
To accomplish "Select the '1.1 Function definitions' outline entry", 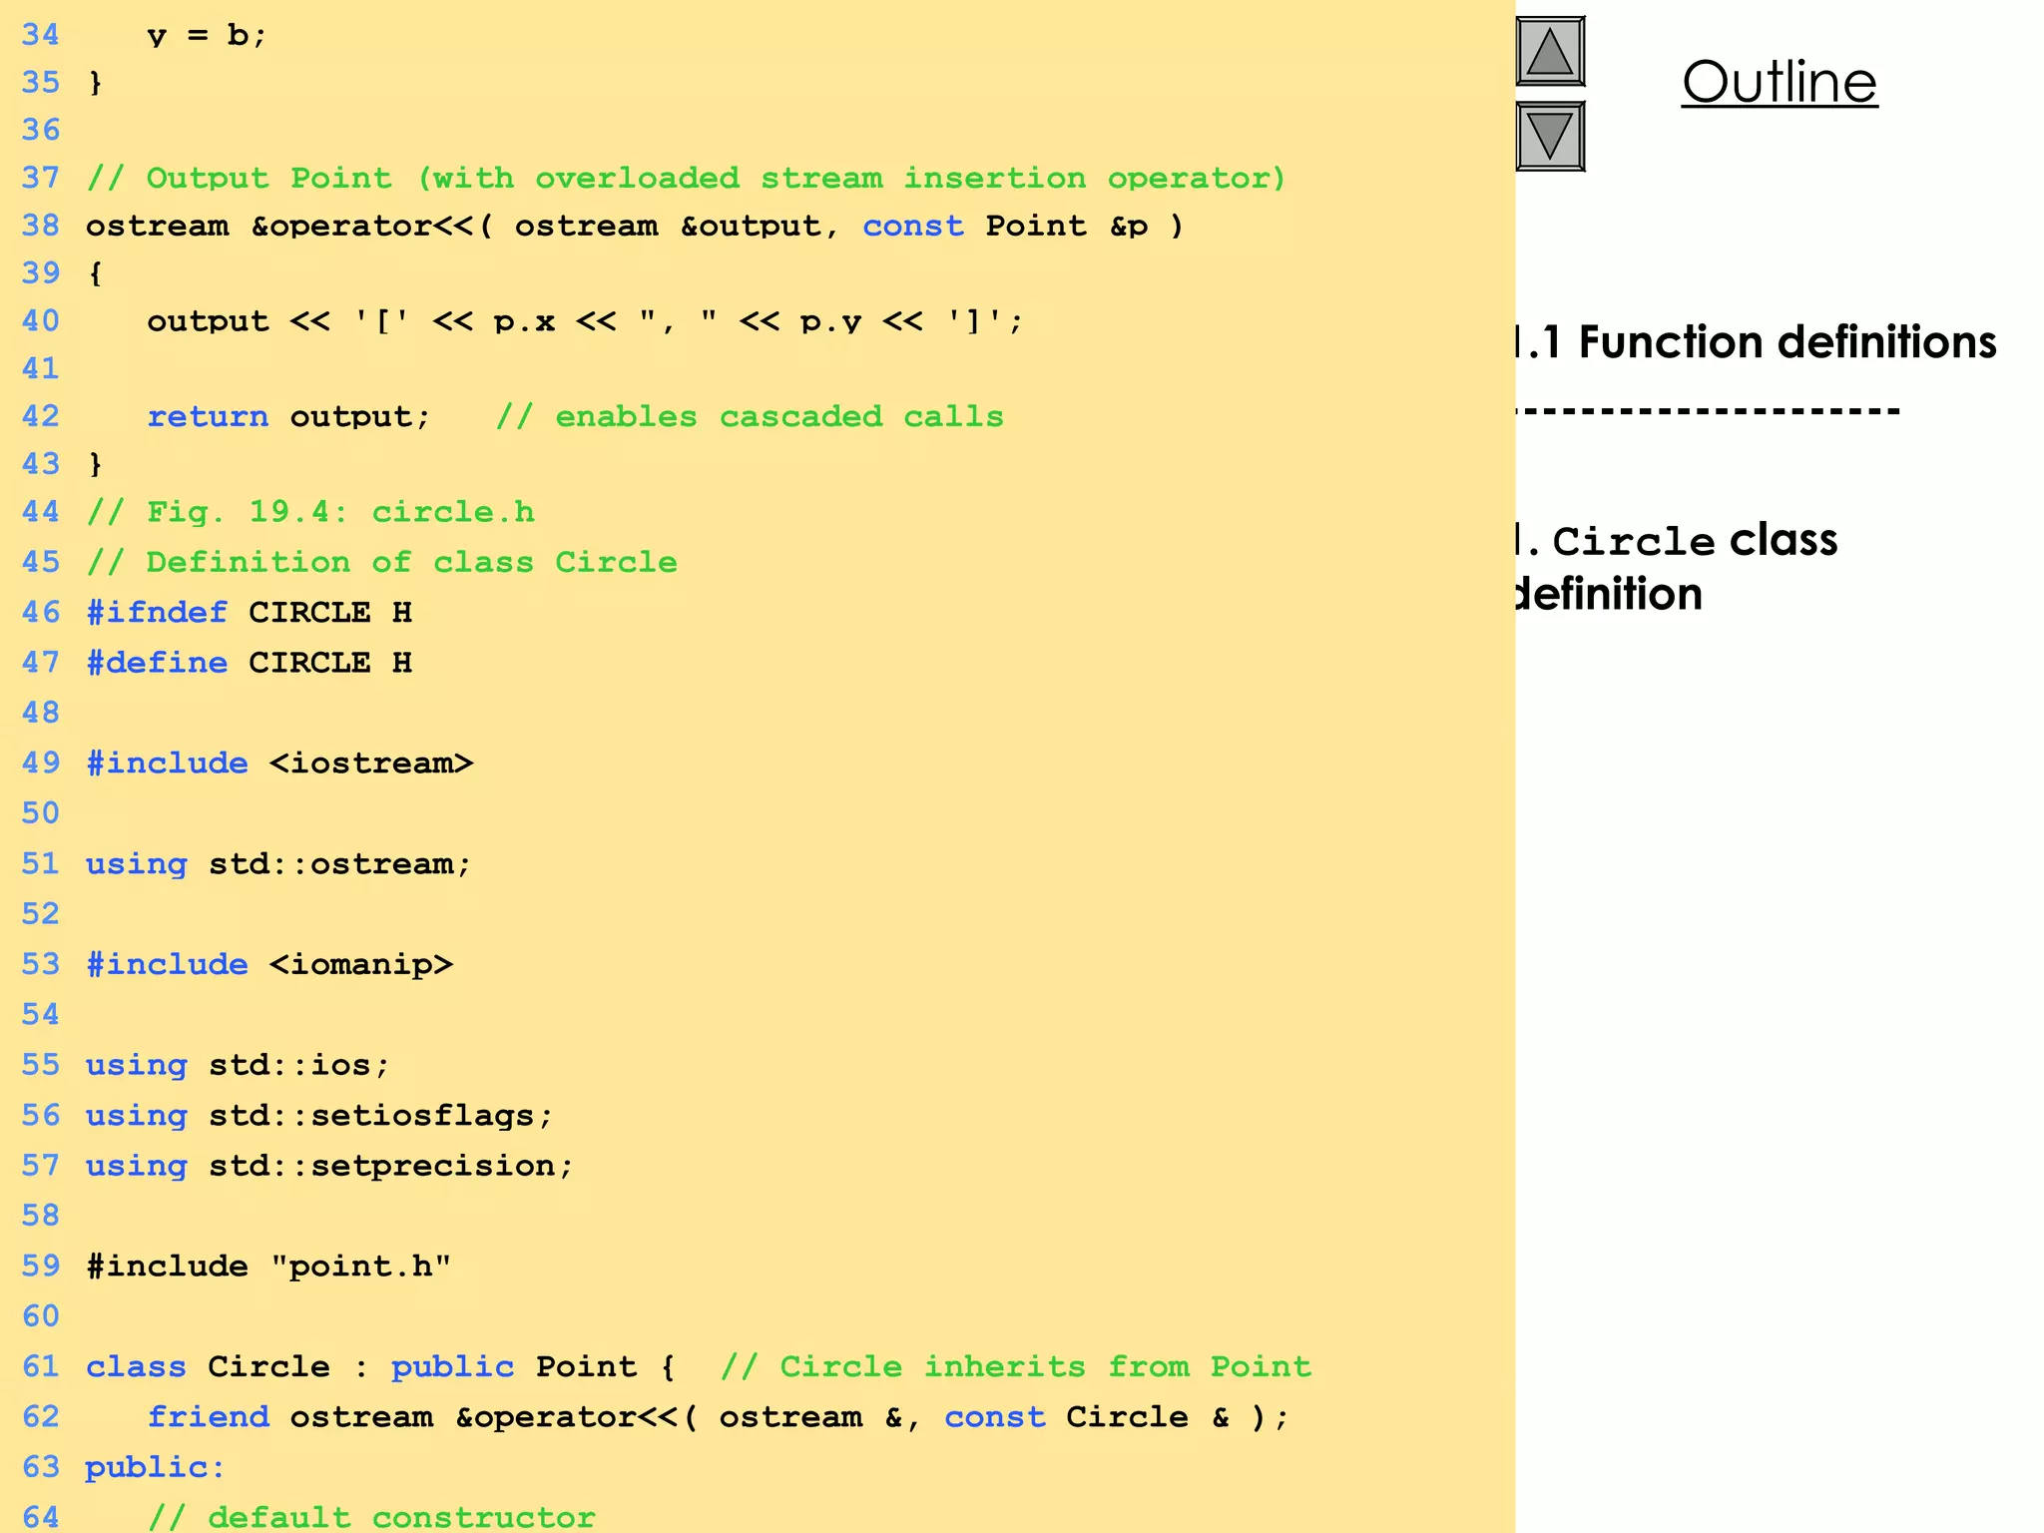I will (1756, 342).
